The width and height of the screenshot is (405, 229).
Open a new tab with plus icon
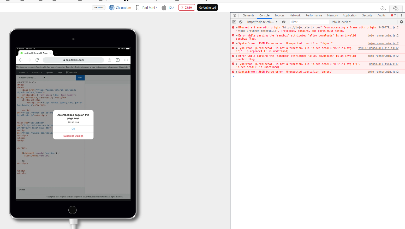tap(56, 53)
